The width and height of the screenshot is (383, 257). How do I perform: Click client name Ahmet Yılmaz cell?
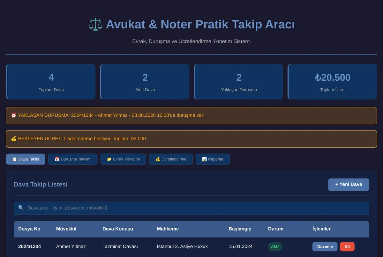tap(71, 246)
